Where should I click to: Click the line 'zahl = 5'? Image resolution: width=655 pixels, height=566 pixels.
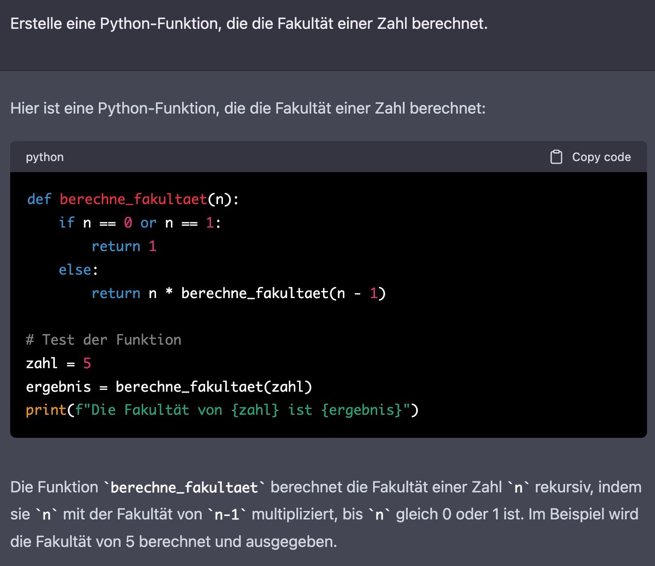coord(58,363)
